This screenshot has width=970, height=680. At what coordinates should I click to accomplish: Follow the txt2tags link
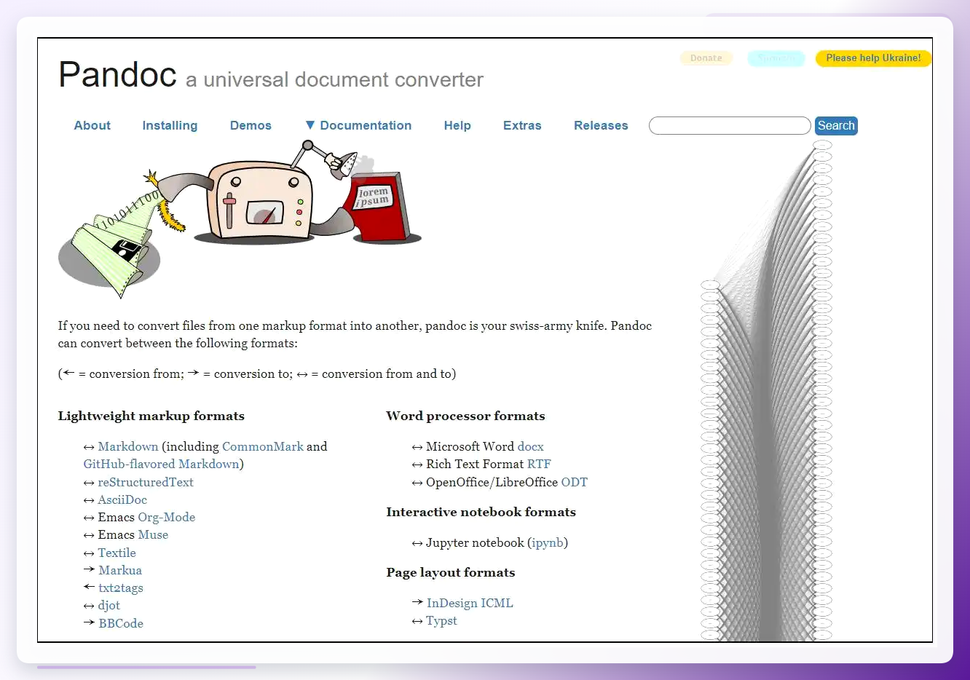121,588
